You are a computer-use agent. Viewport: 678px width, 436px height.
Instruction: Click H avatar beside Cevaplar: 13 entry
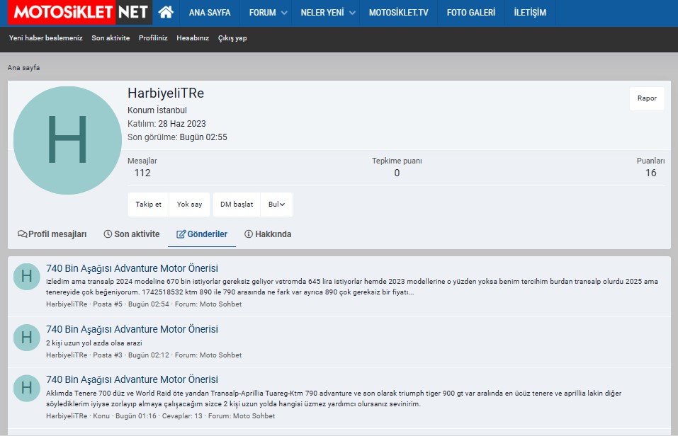point(27,388)
